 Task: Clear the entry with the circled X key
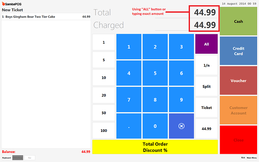181,126
